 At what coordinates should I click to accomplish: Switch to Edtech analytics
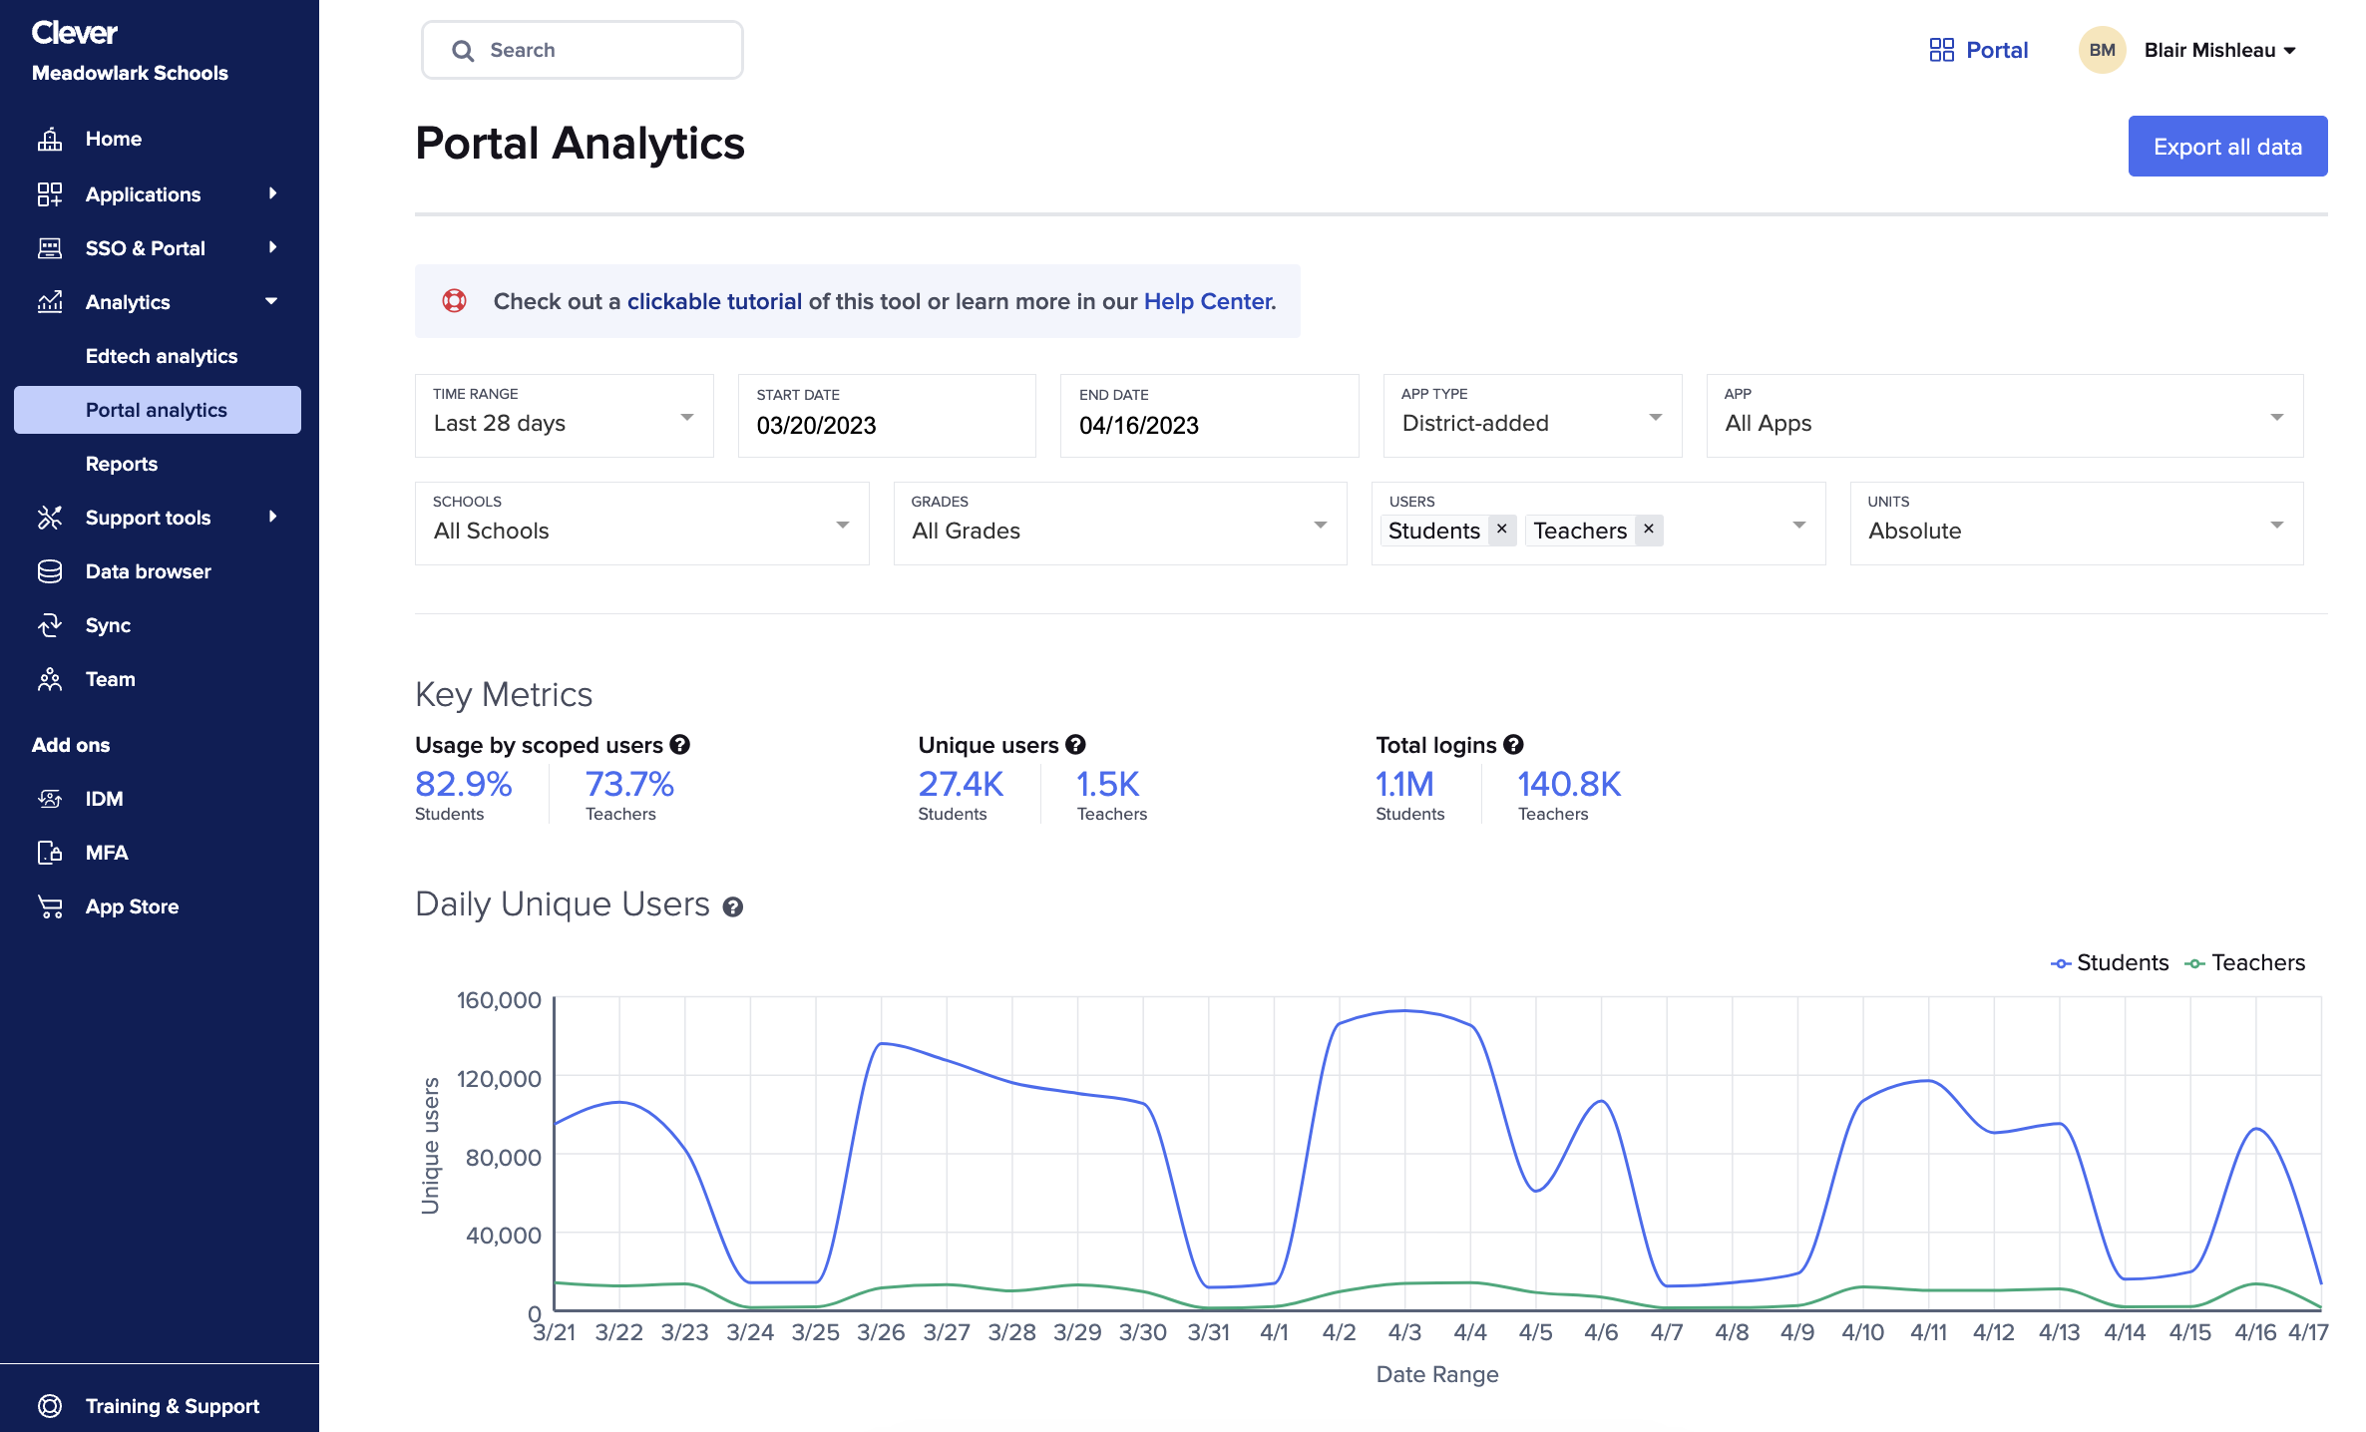160,356
